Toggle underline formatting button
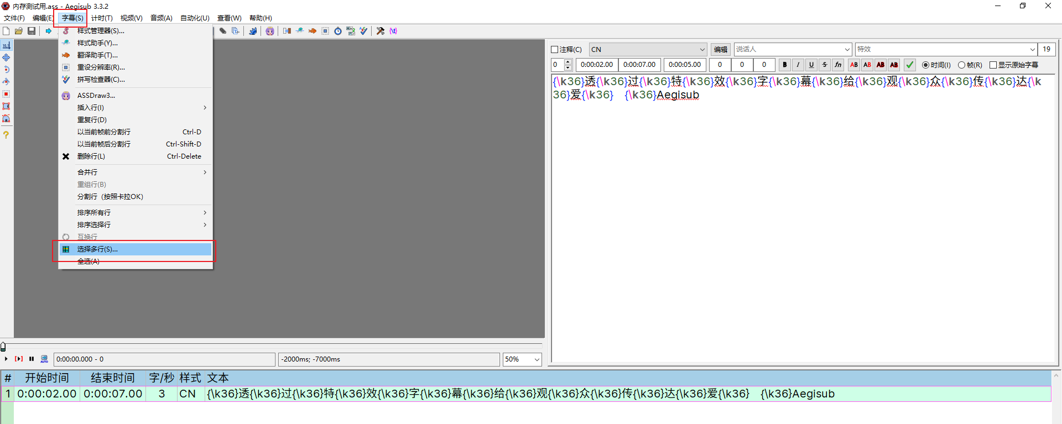Screen dimensions: 1062x424 [x=811, y=65]
